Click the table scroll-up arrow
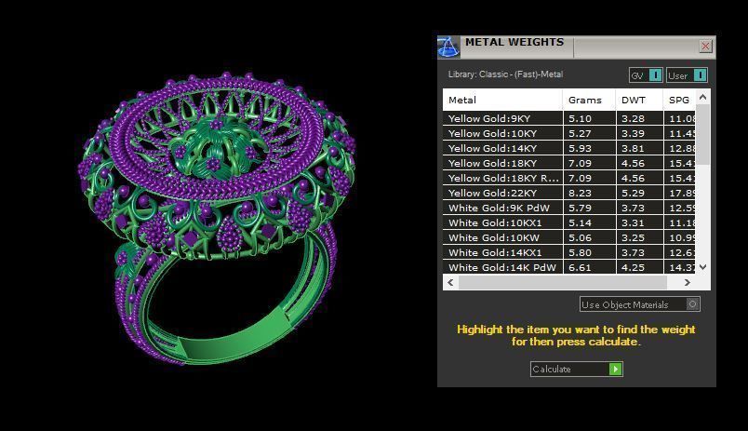Viewport: 748px width, 431px height. point(702,98)
